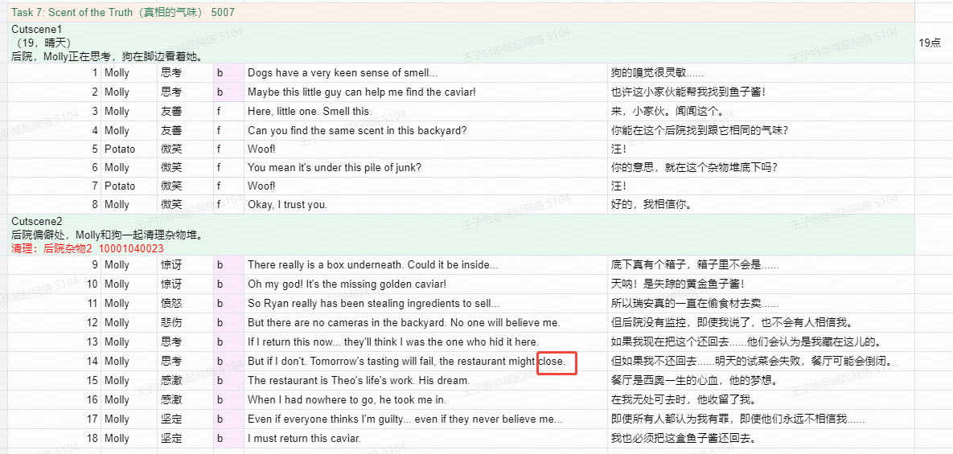Select the "Here, little one. Smell this." cell
Screen dimensions: 953x454
(x=310, y=112)
